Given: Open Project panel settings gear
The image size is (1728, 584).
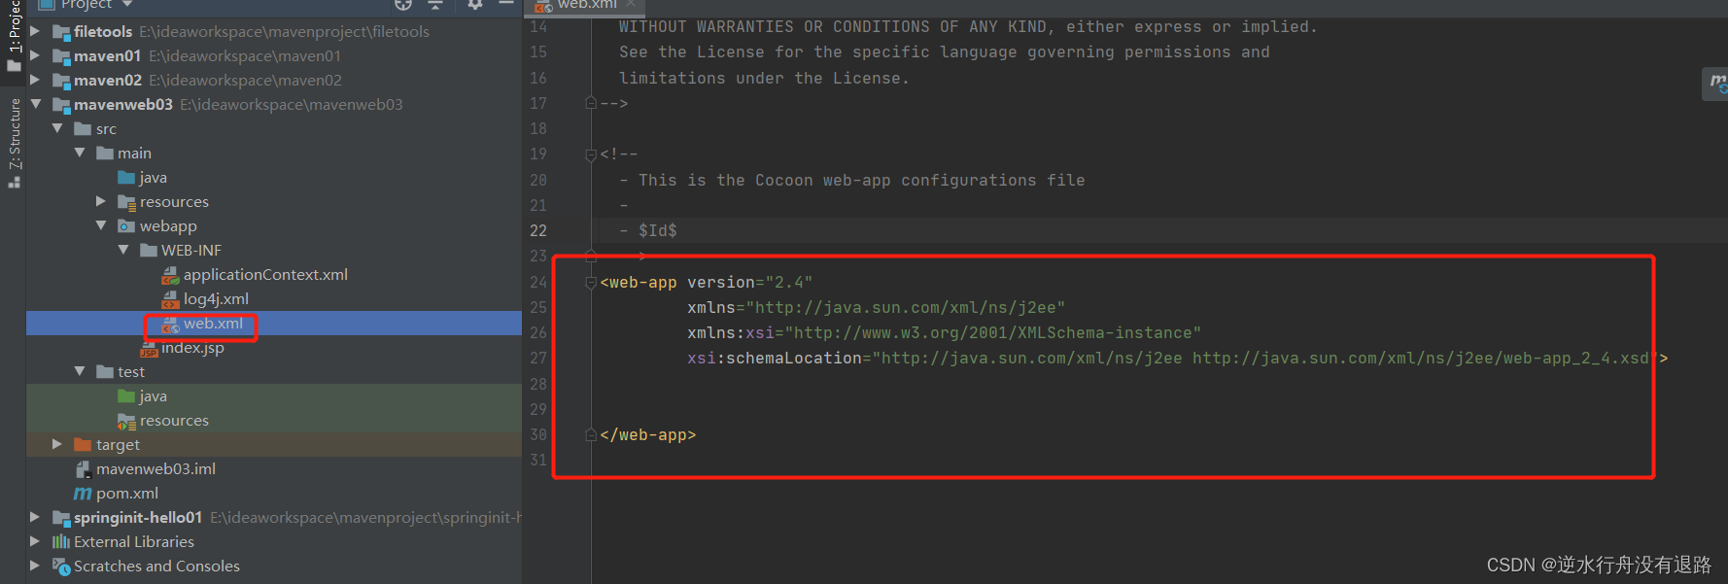Looking at the screenshot, I should [x=474, y=5].
